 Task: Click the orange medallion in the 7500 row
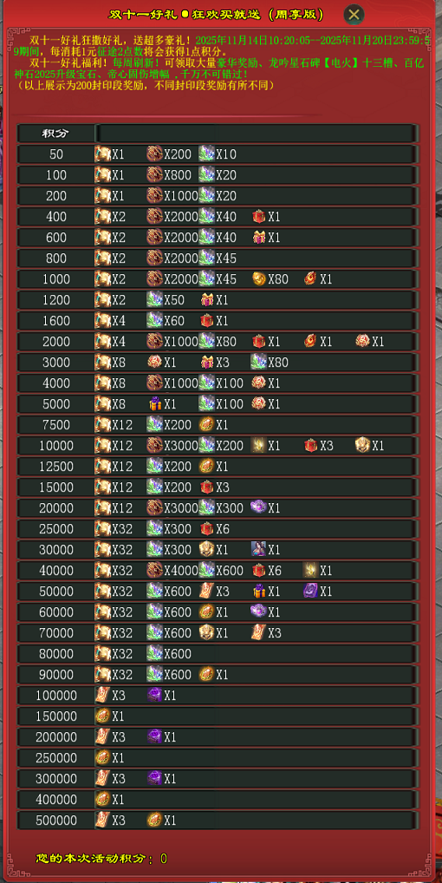pos(206,425)
